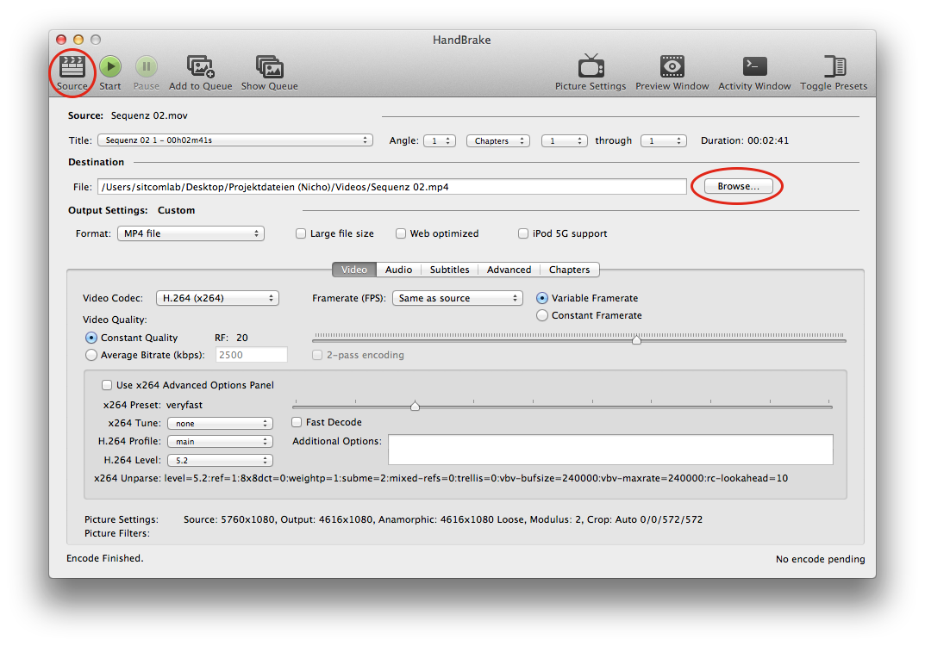
Task: Click the destination File path field
Action: (x=392, y=187)
